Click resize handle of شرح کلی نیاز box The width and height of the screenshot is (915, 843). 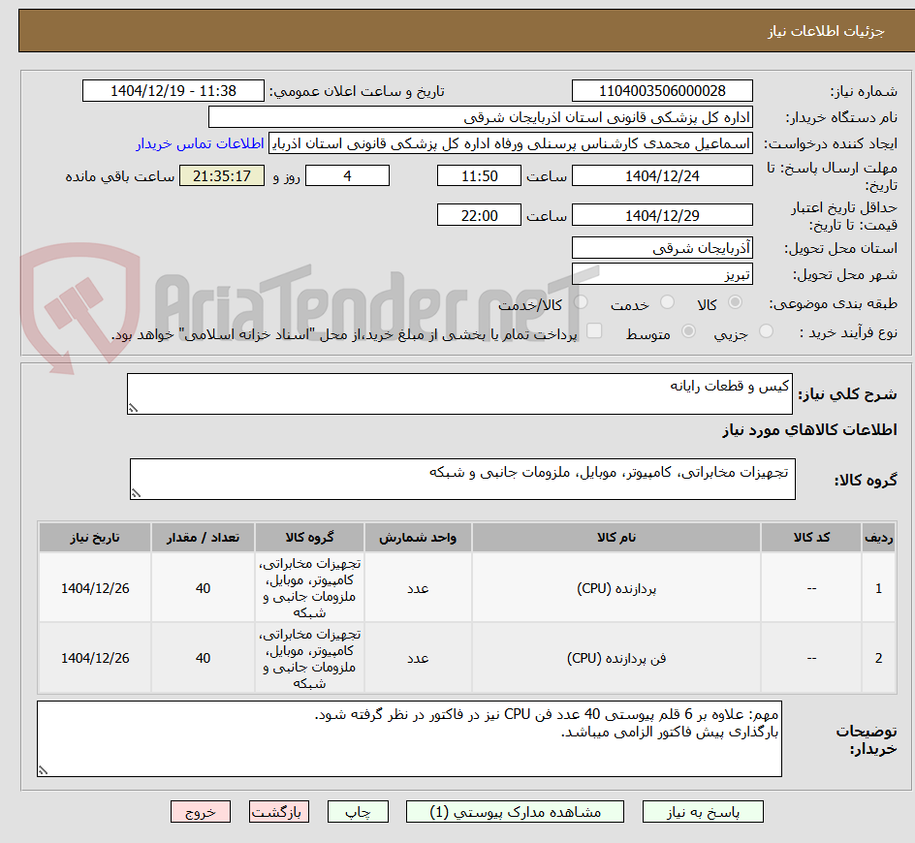click(133, 408)
